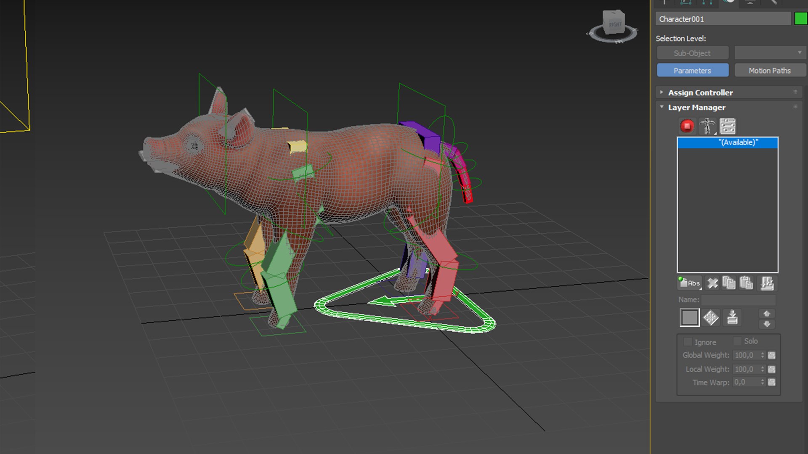This screenshot has width=808, height=454.
Task: Click the green object color swatch
Action: 801,19
